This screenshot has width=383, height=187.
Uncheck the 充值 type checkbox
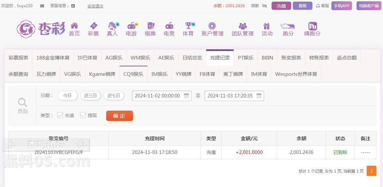[60, 115]
